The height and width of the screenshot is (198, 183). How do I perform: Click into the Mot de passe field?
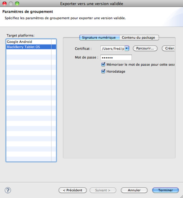tap(116, 58)
